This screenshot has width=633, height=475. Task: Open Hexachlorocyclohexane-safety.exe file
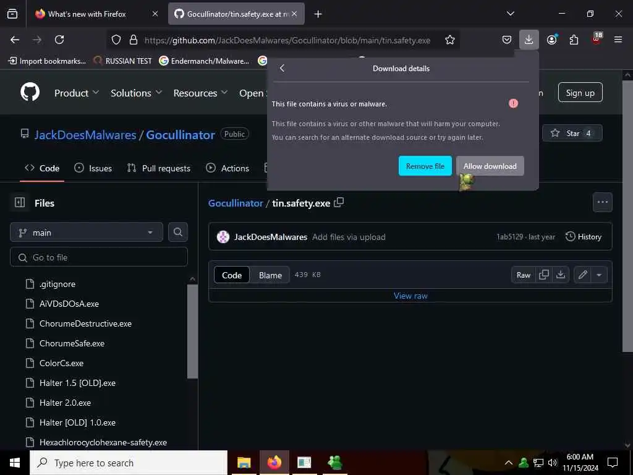point(103,442)
